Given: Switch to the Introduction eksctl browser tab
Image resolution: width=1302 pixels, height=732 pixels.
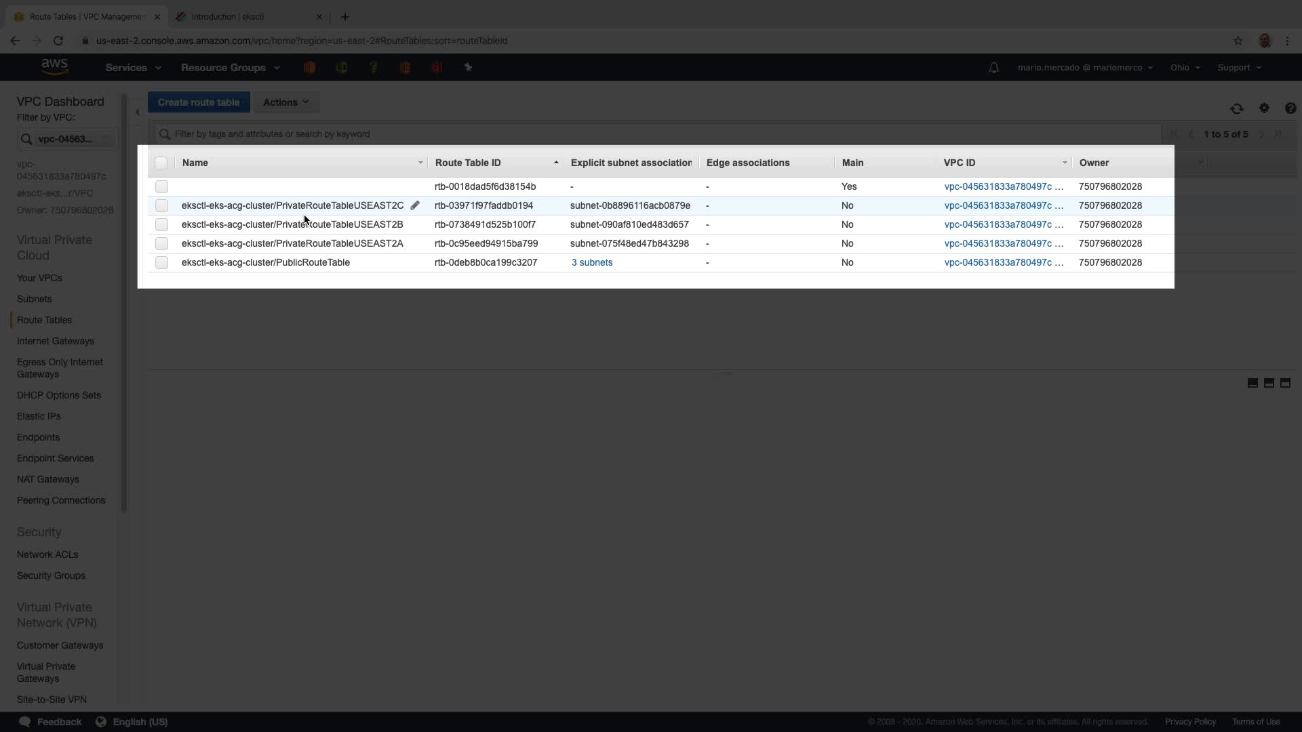Looking at the screenshot, I should (228, 16).
